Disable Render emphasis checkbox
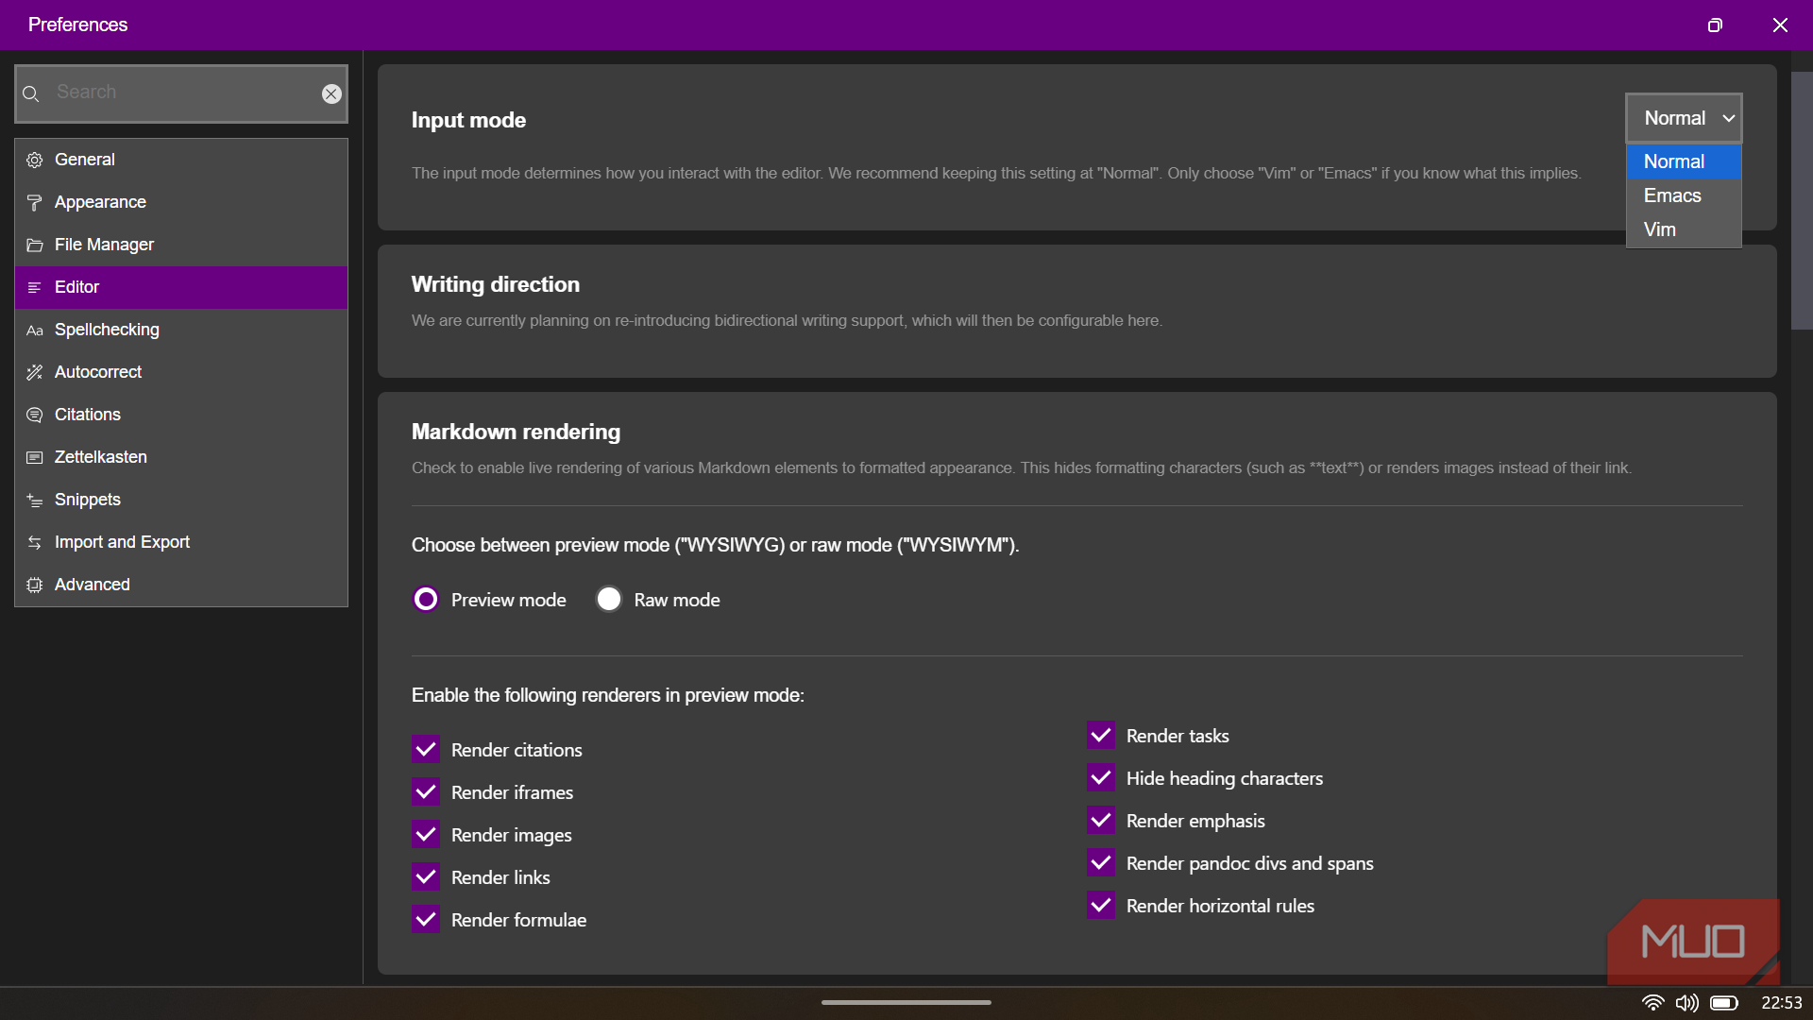This screenshot has width=1813, height=1020. [1101, 821]
